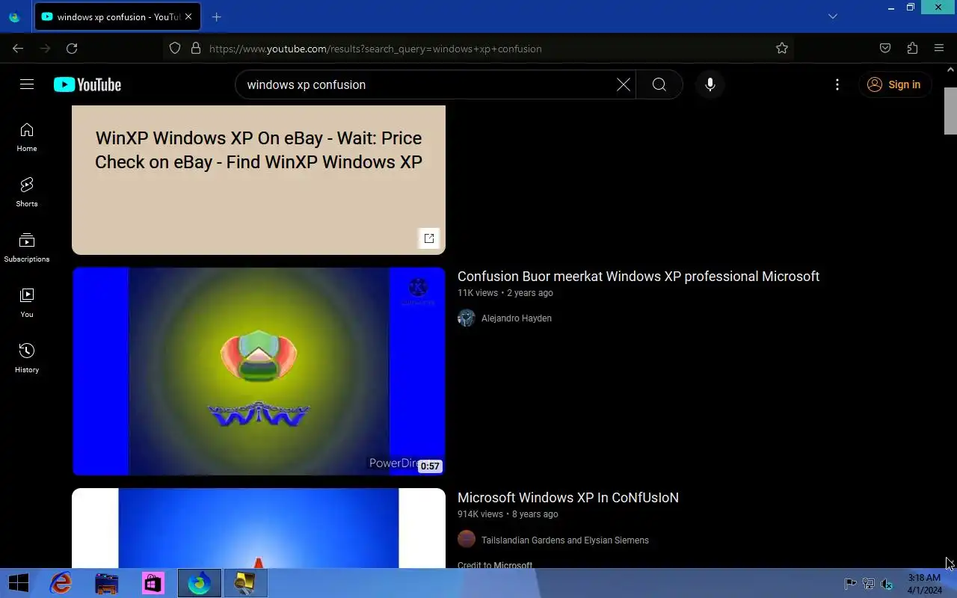Screen dimensions: 957x598
Task: Click the 914K views text
Action: click(x=480, y=514)
